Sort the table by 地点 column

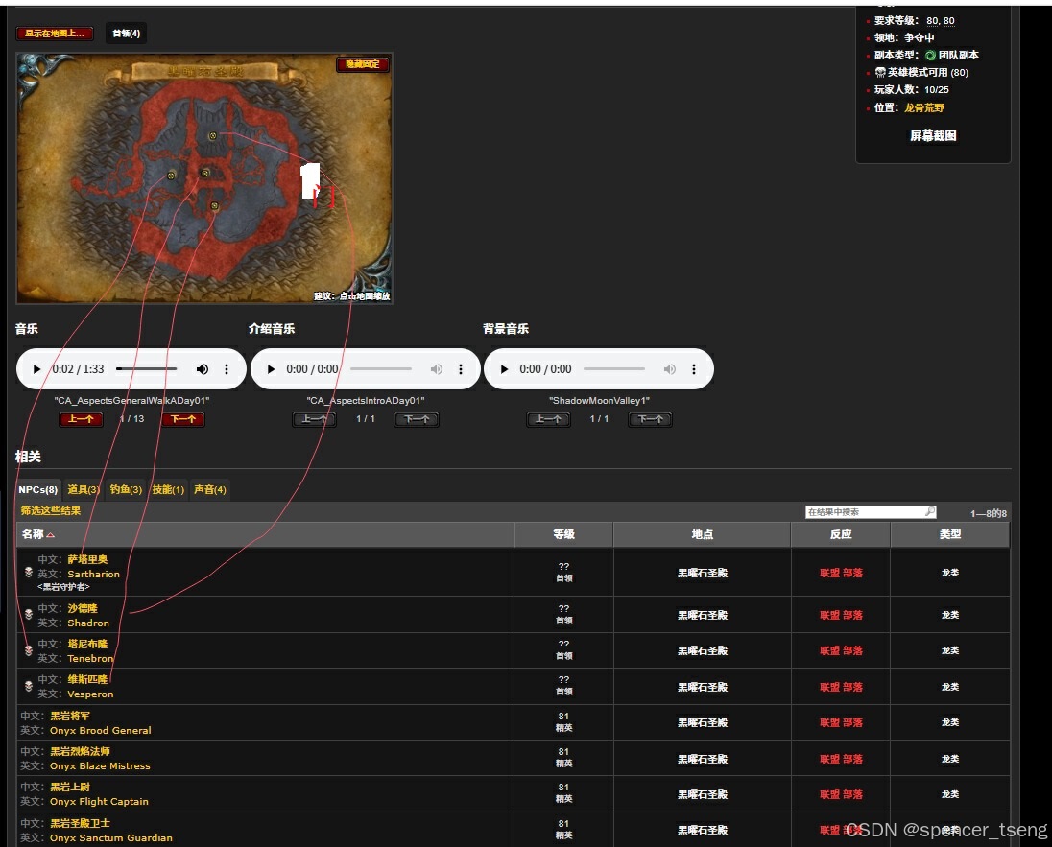(702, 534)
